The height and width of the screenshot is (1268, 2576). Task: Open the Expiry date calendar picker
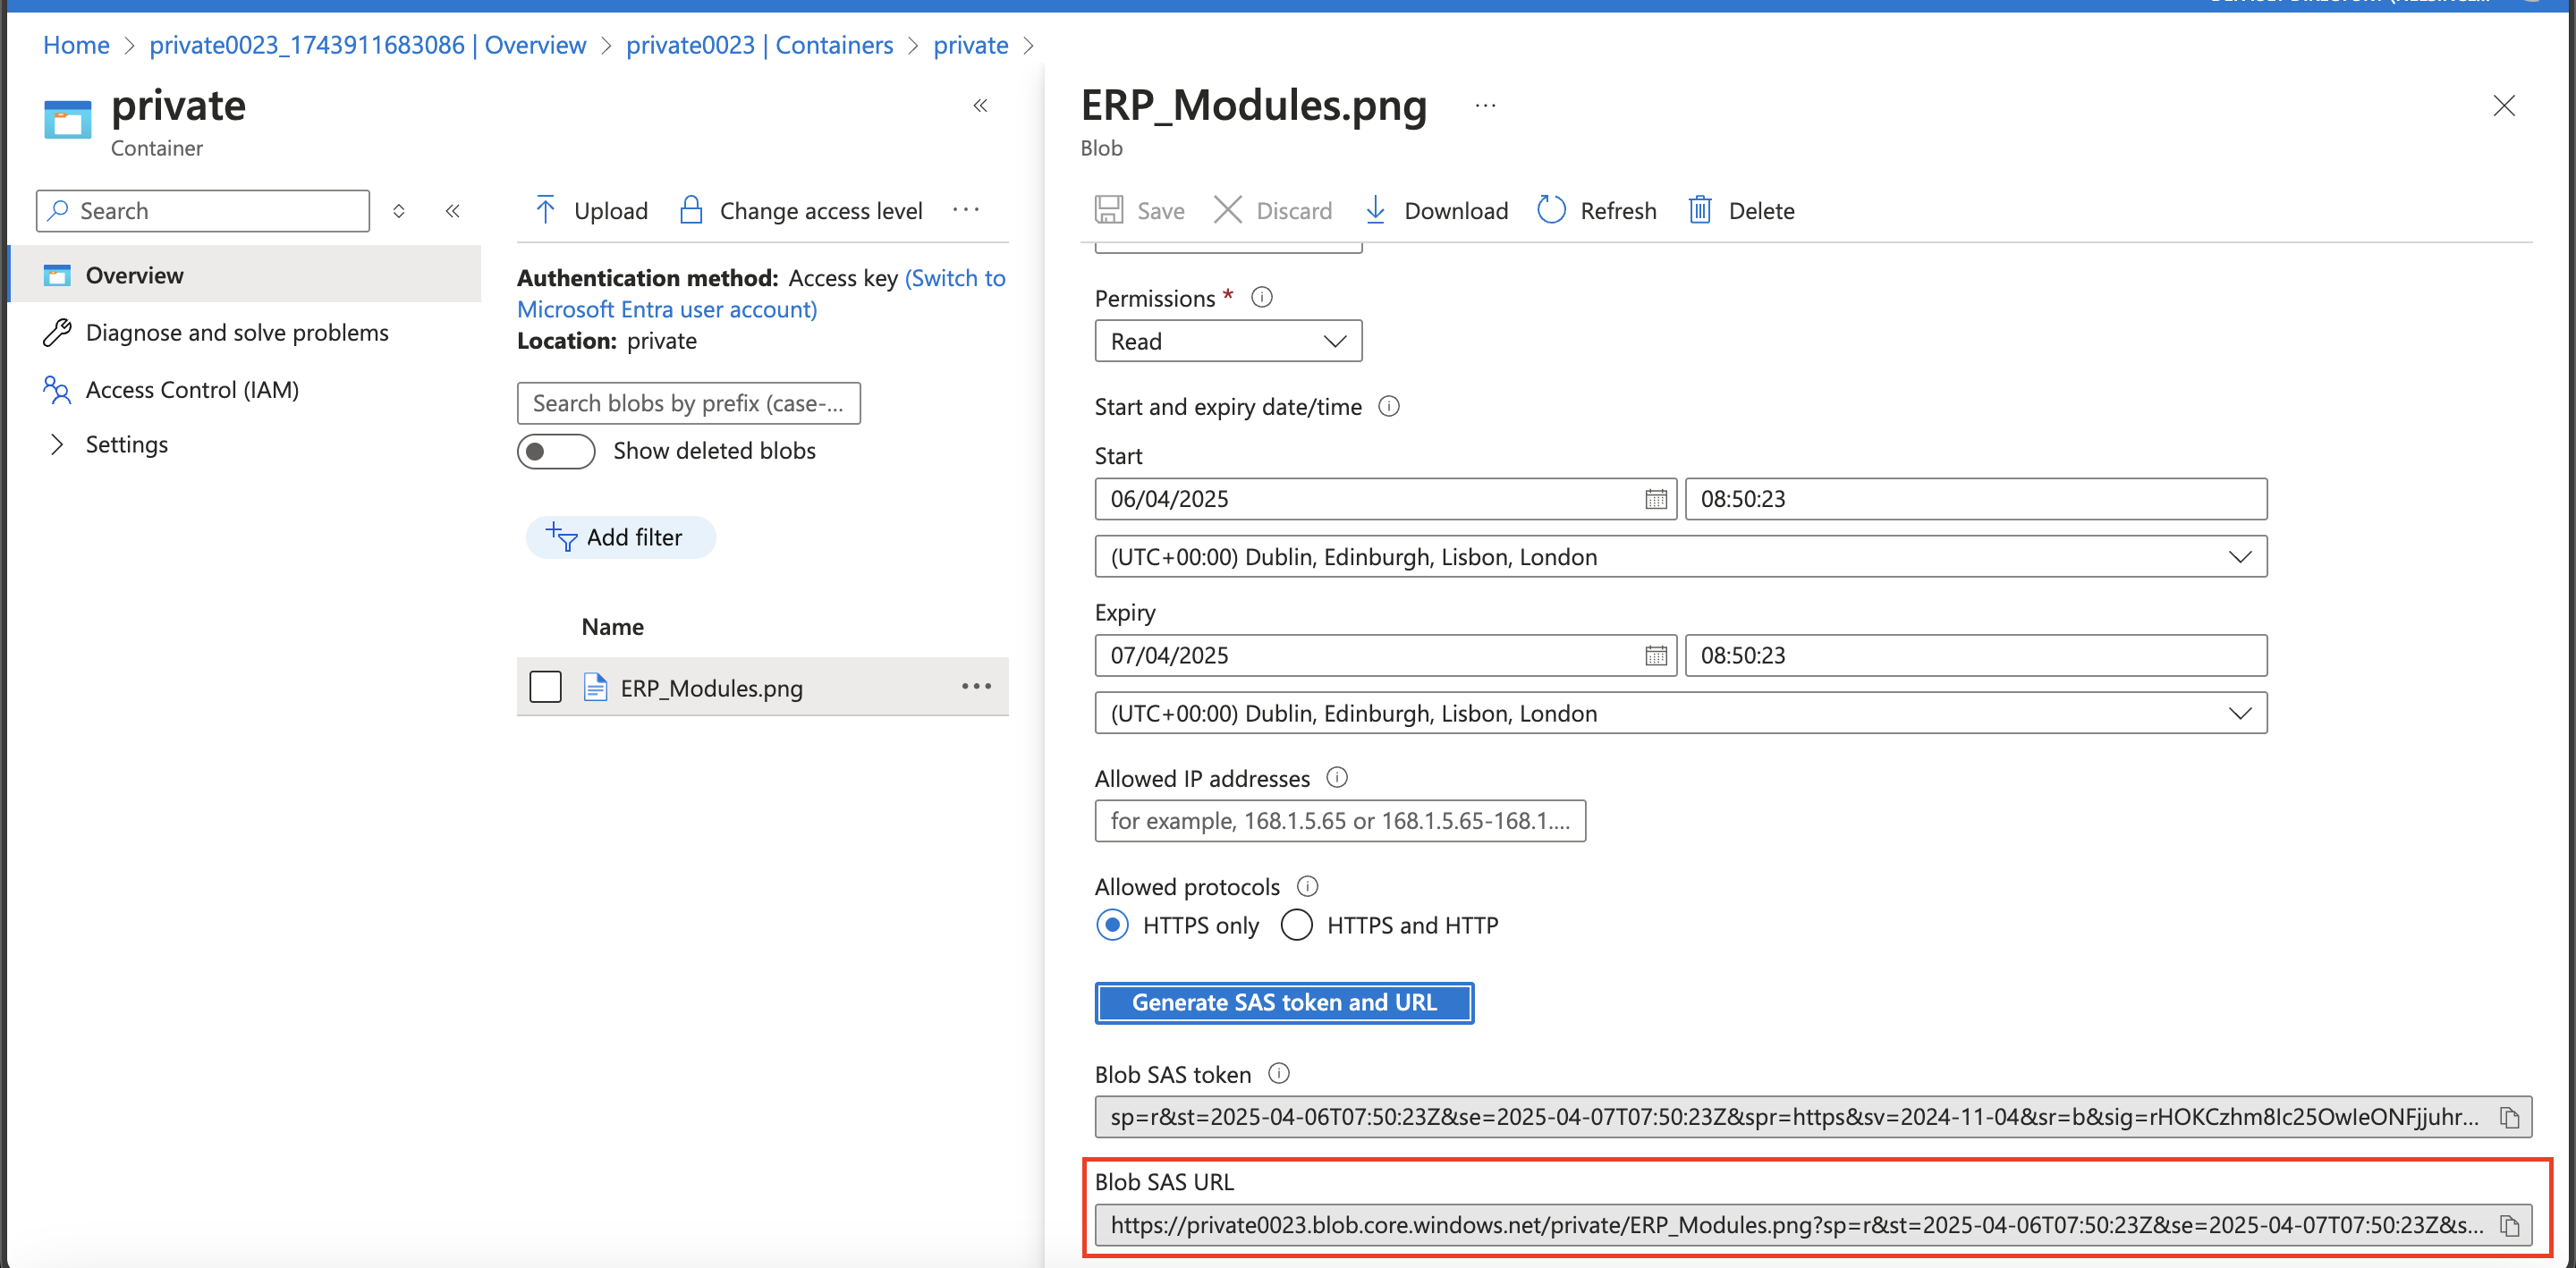(x=1655, y=656)
